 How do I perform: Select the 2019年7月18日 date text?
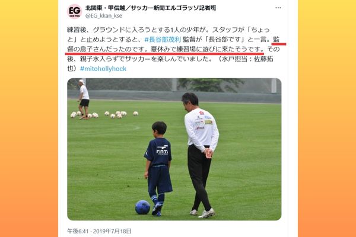112,231
